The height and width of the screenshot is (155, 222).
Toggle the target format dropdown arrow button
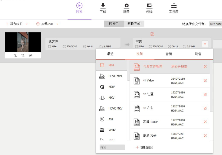click(205, 44)
